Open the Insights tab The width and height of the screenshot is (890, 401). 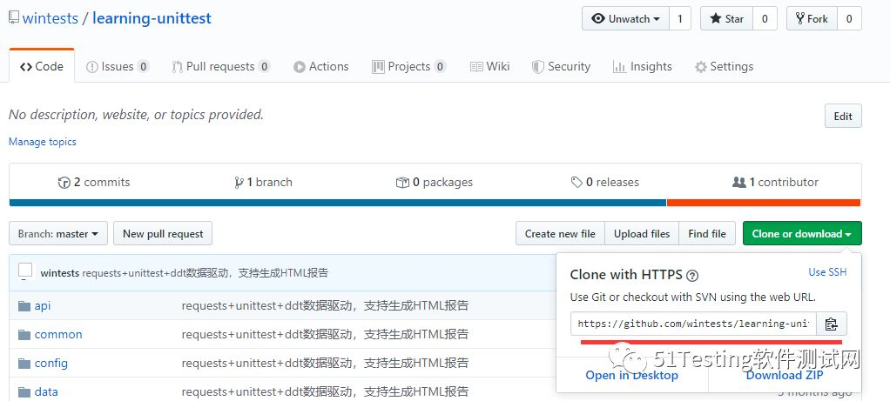[643, 66]
